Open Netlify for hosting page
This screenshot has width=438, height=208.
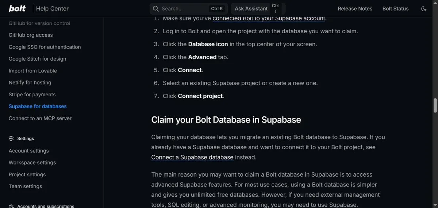pos(30,82)
